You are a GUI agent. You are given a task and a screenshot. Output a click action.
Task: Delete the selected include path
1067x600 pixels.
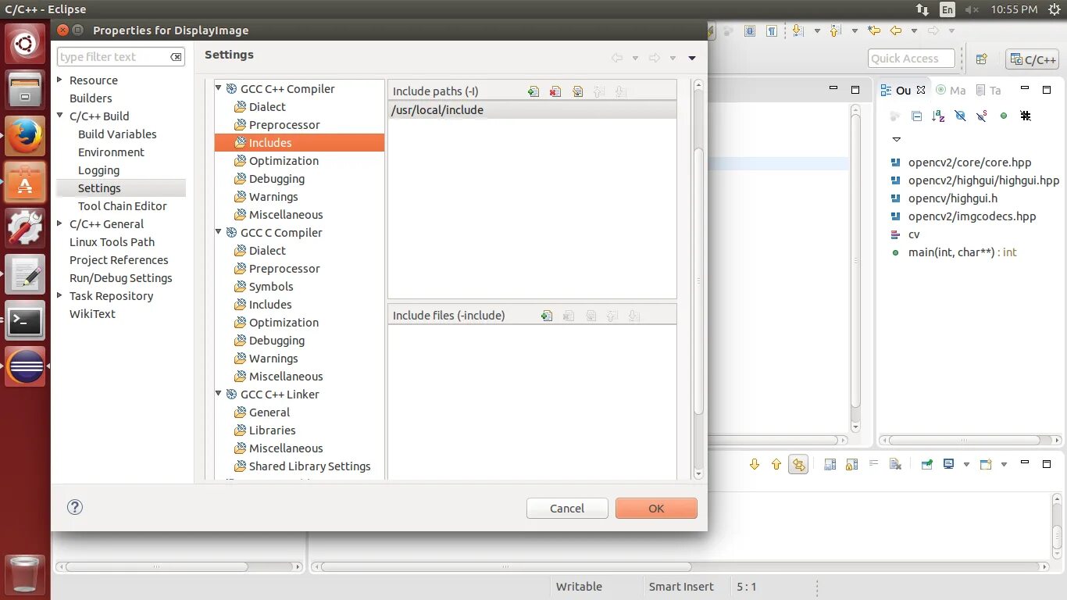(x=555, y=91)
